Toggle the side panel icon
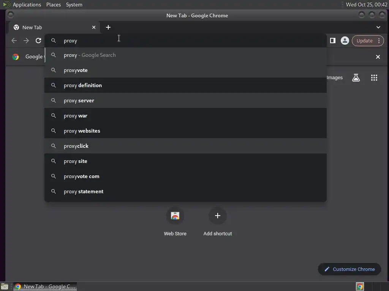Image resolution: width=389 pixels, height=291 pixels. tap(333, 41)
